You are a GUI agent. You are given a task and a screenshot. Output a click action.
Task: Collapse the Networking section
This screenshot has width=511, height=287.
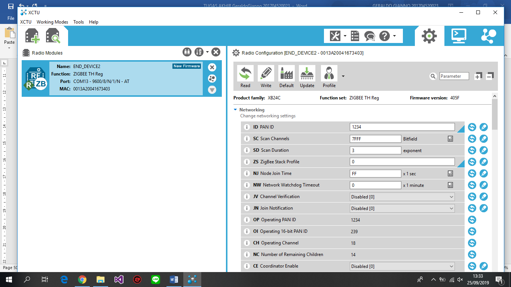coord(235,110)
